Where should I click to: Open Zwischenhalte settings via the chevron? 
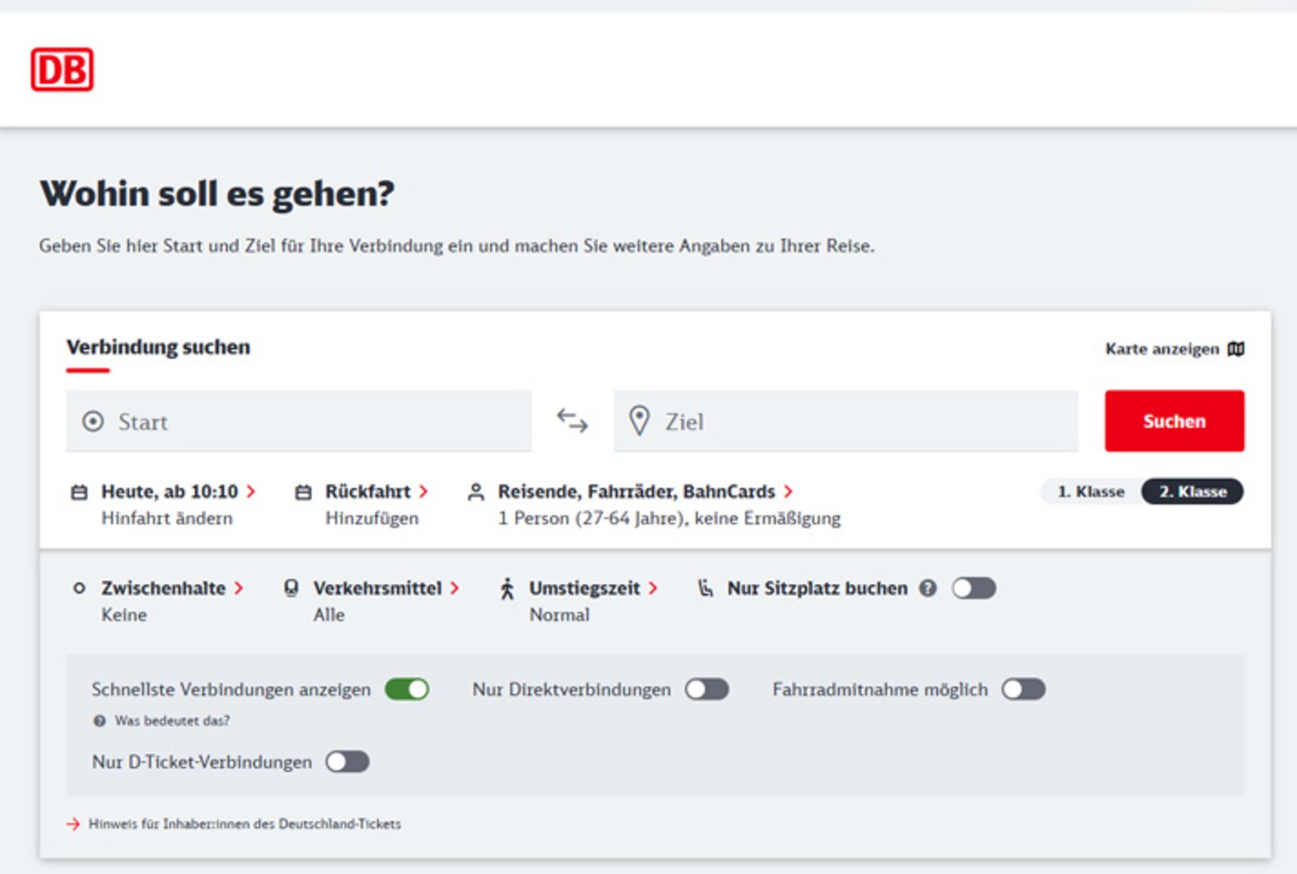pyautogui.click(x=238, y=588)
